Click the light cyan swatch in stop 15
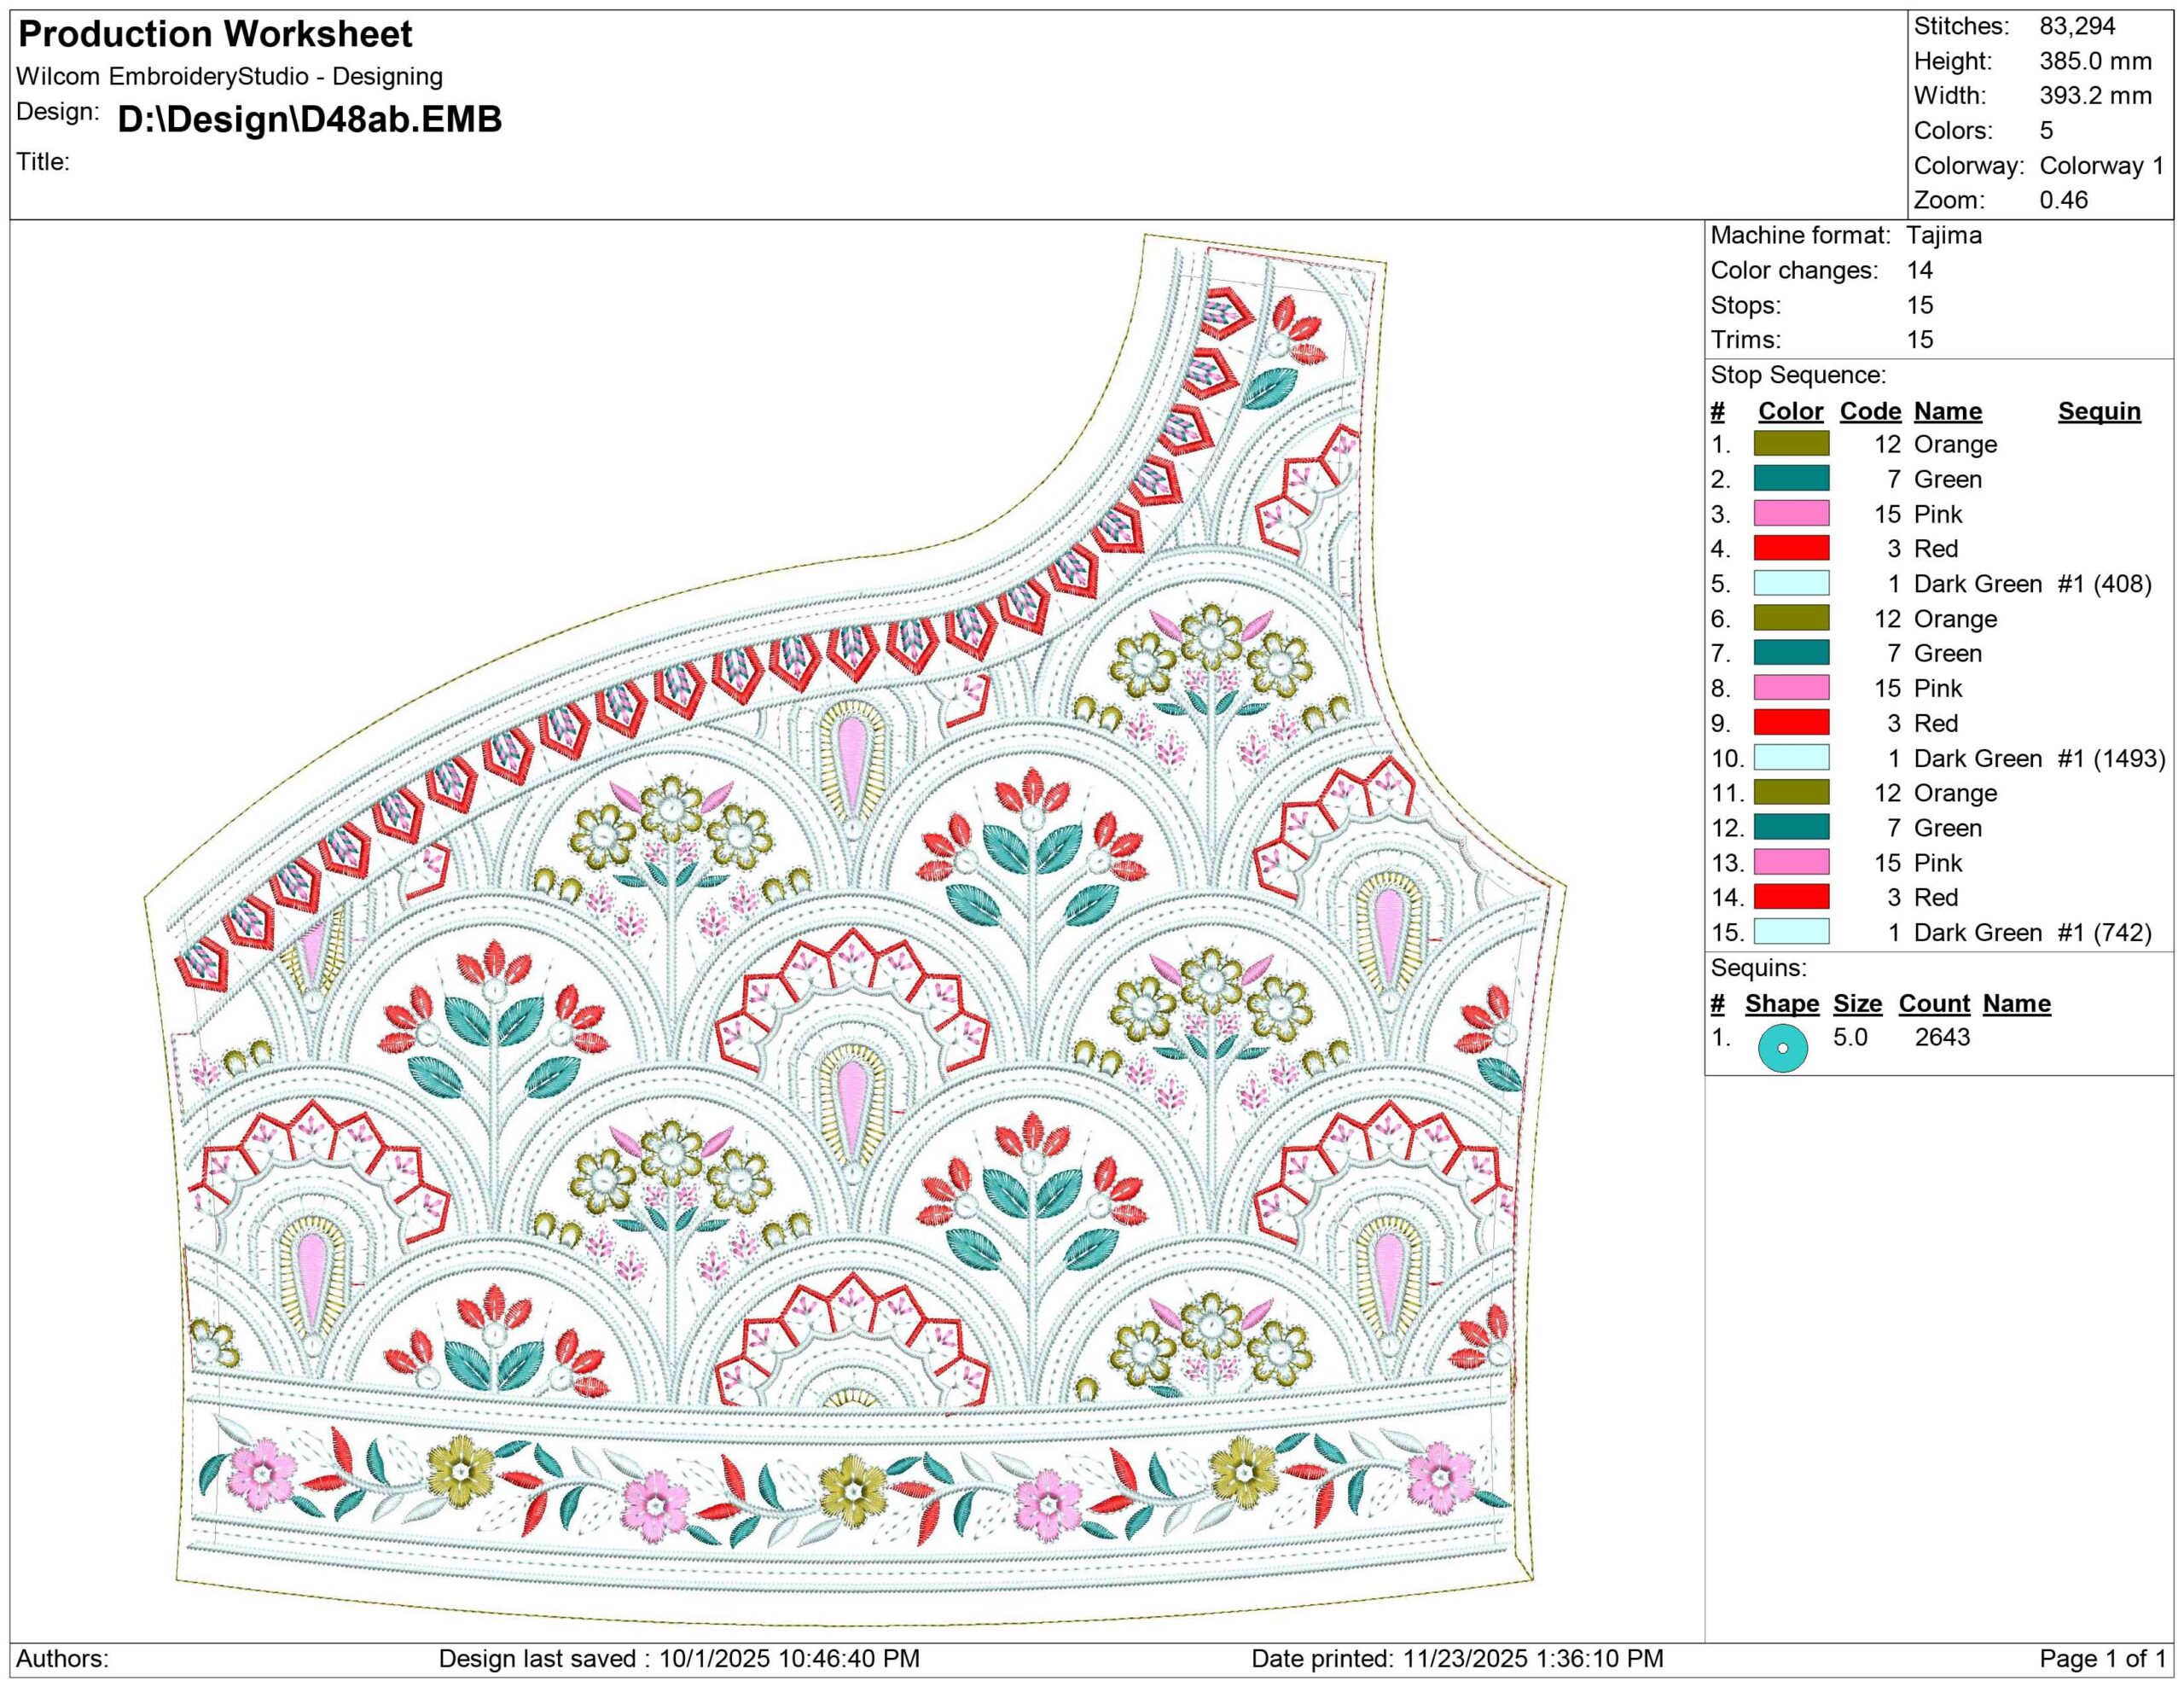The height and width of the screenshot is (1681, 2184). pos(1791,932)
